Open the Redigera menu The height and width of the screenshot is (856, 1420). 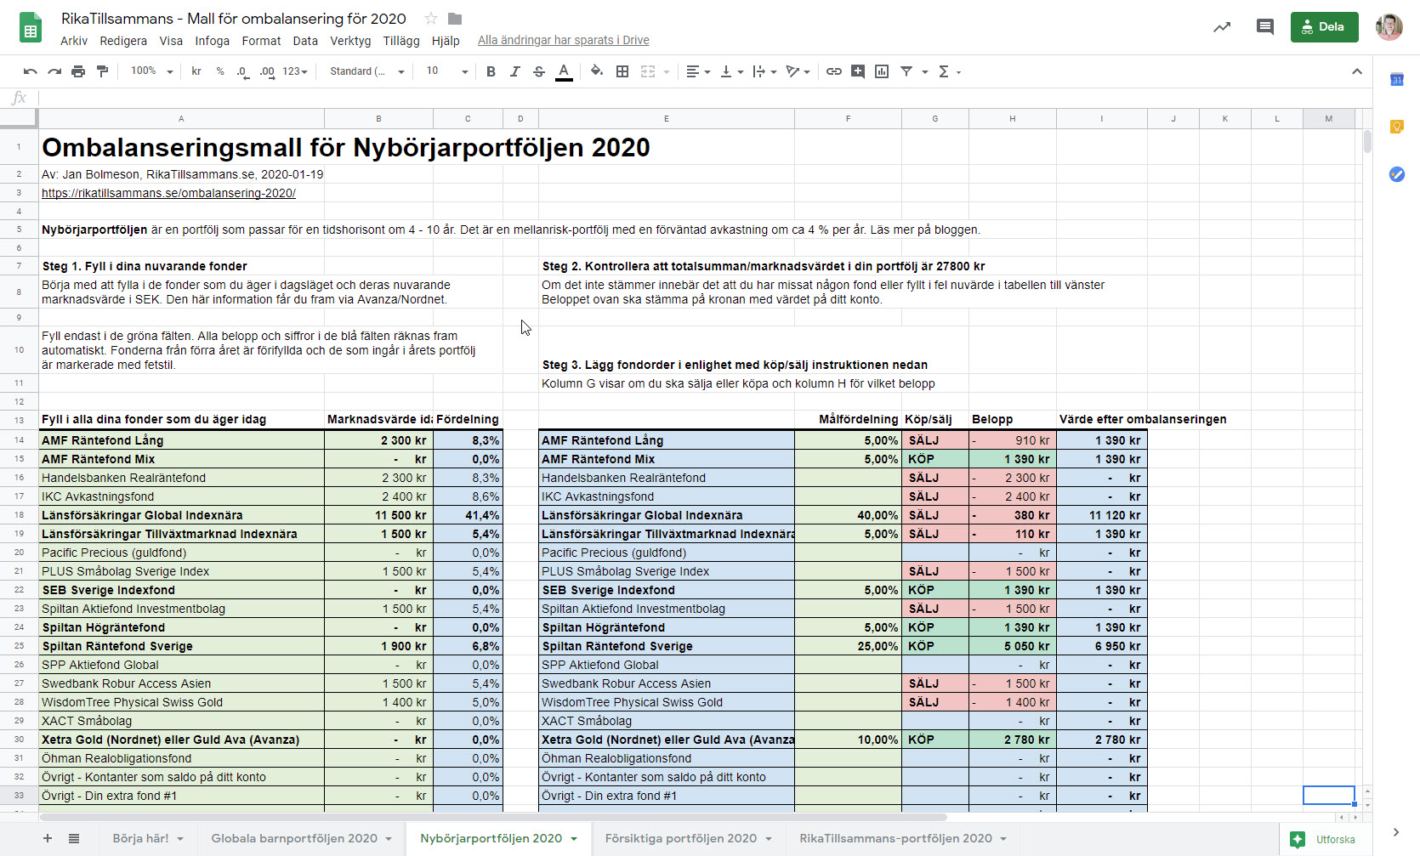pyautogui.click(x=123, y=40)
